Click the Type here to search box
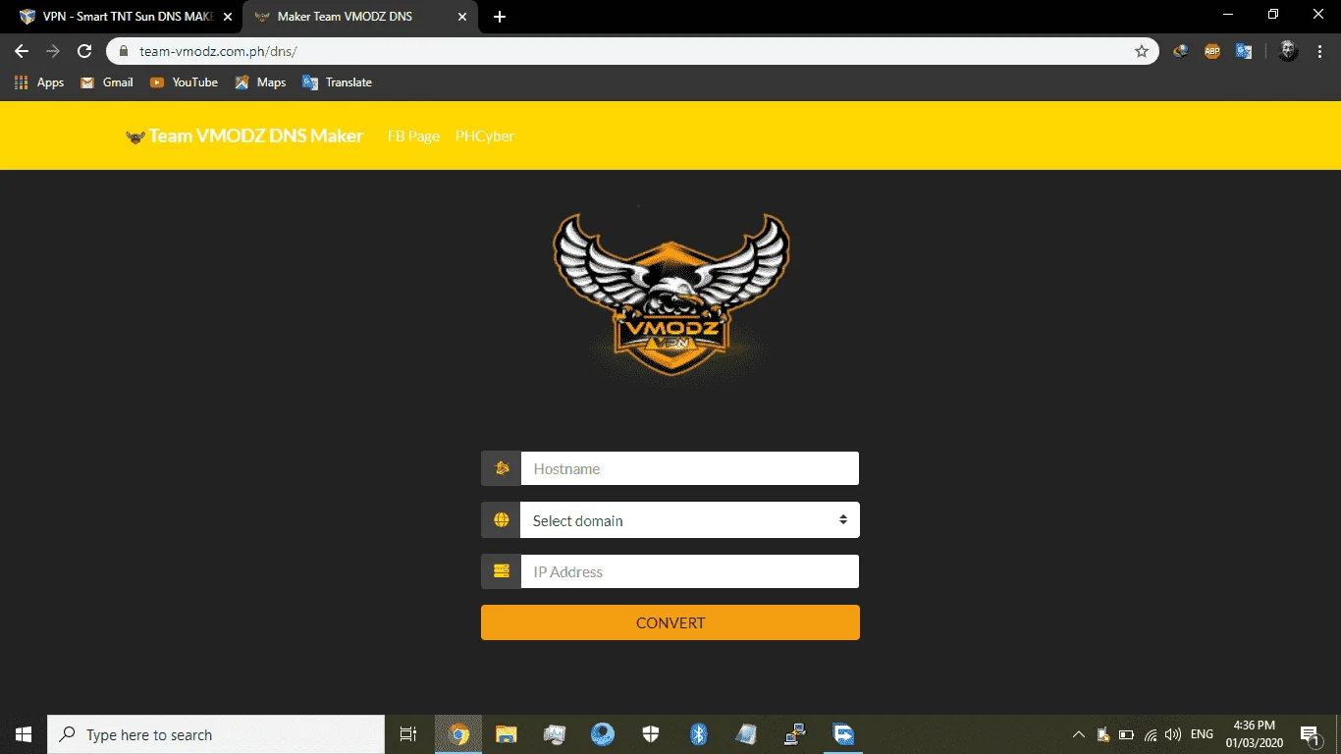Viewport: 1341px width, 754px height. click(216, 734)
